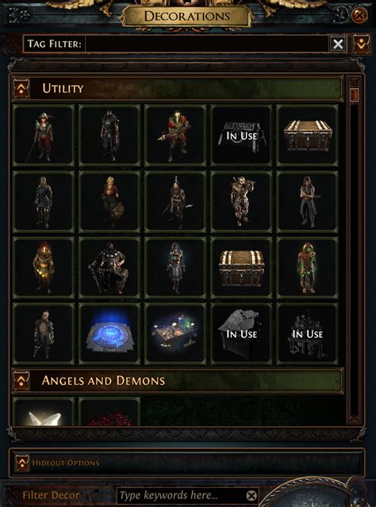Select the green glowing masked NPC

click(308, 267)
